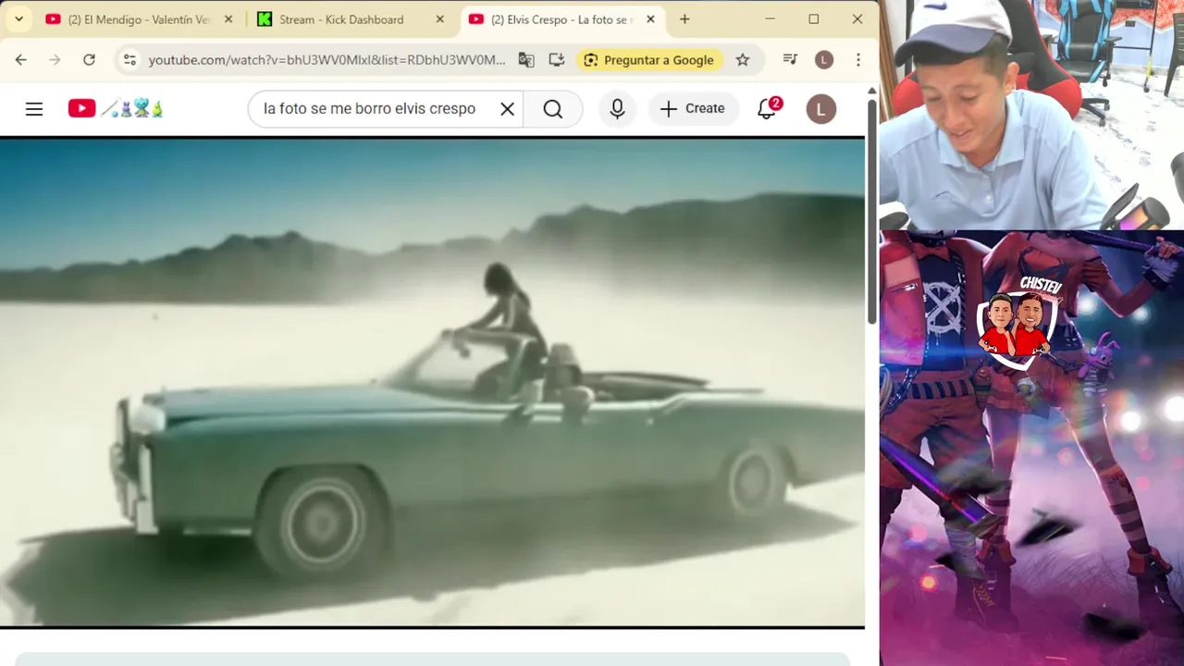Click the page vertical scrollbar thumb
The width and height of the screenshot is (1184, 666).
[x=871, y=211]
